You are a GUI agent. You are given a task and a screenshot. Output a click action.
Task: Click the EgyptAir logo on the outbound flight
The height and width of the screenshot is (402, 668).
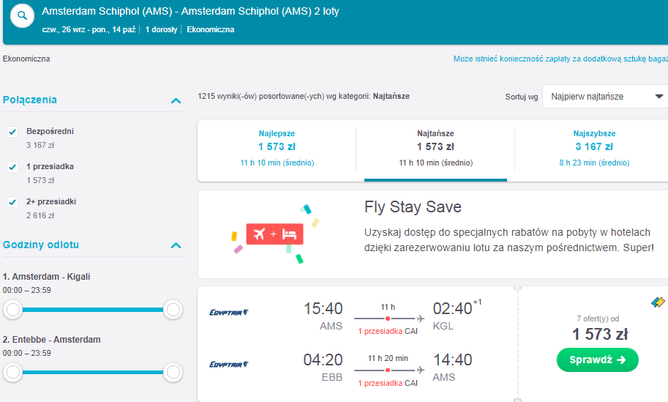tap(229, 313)
